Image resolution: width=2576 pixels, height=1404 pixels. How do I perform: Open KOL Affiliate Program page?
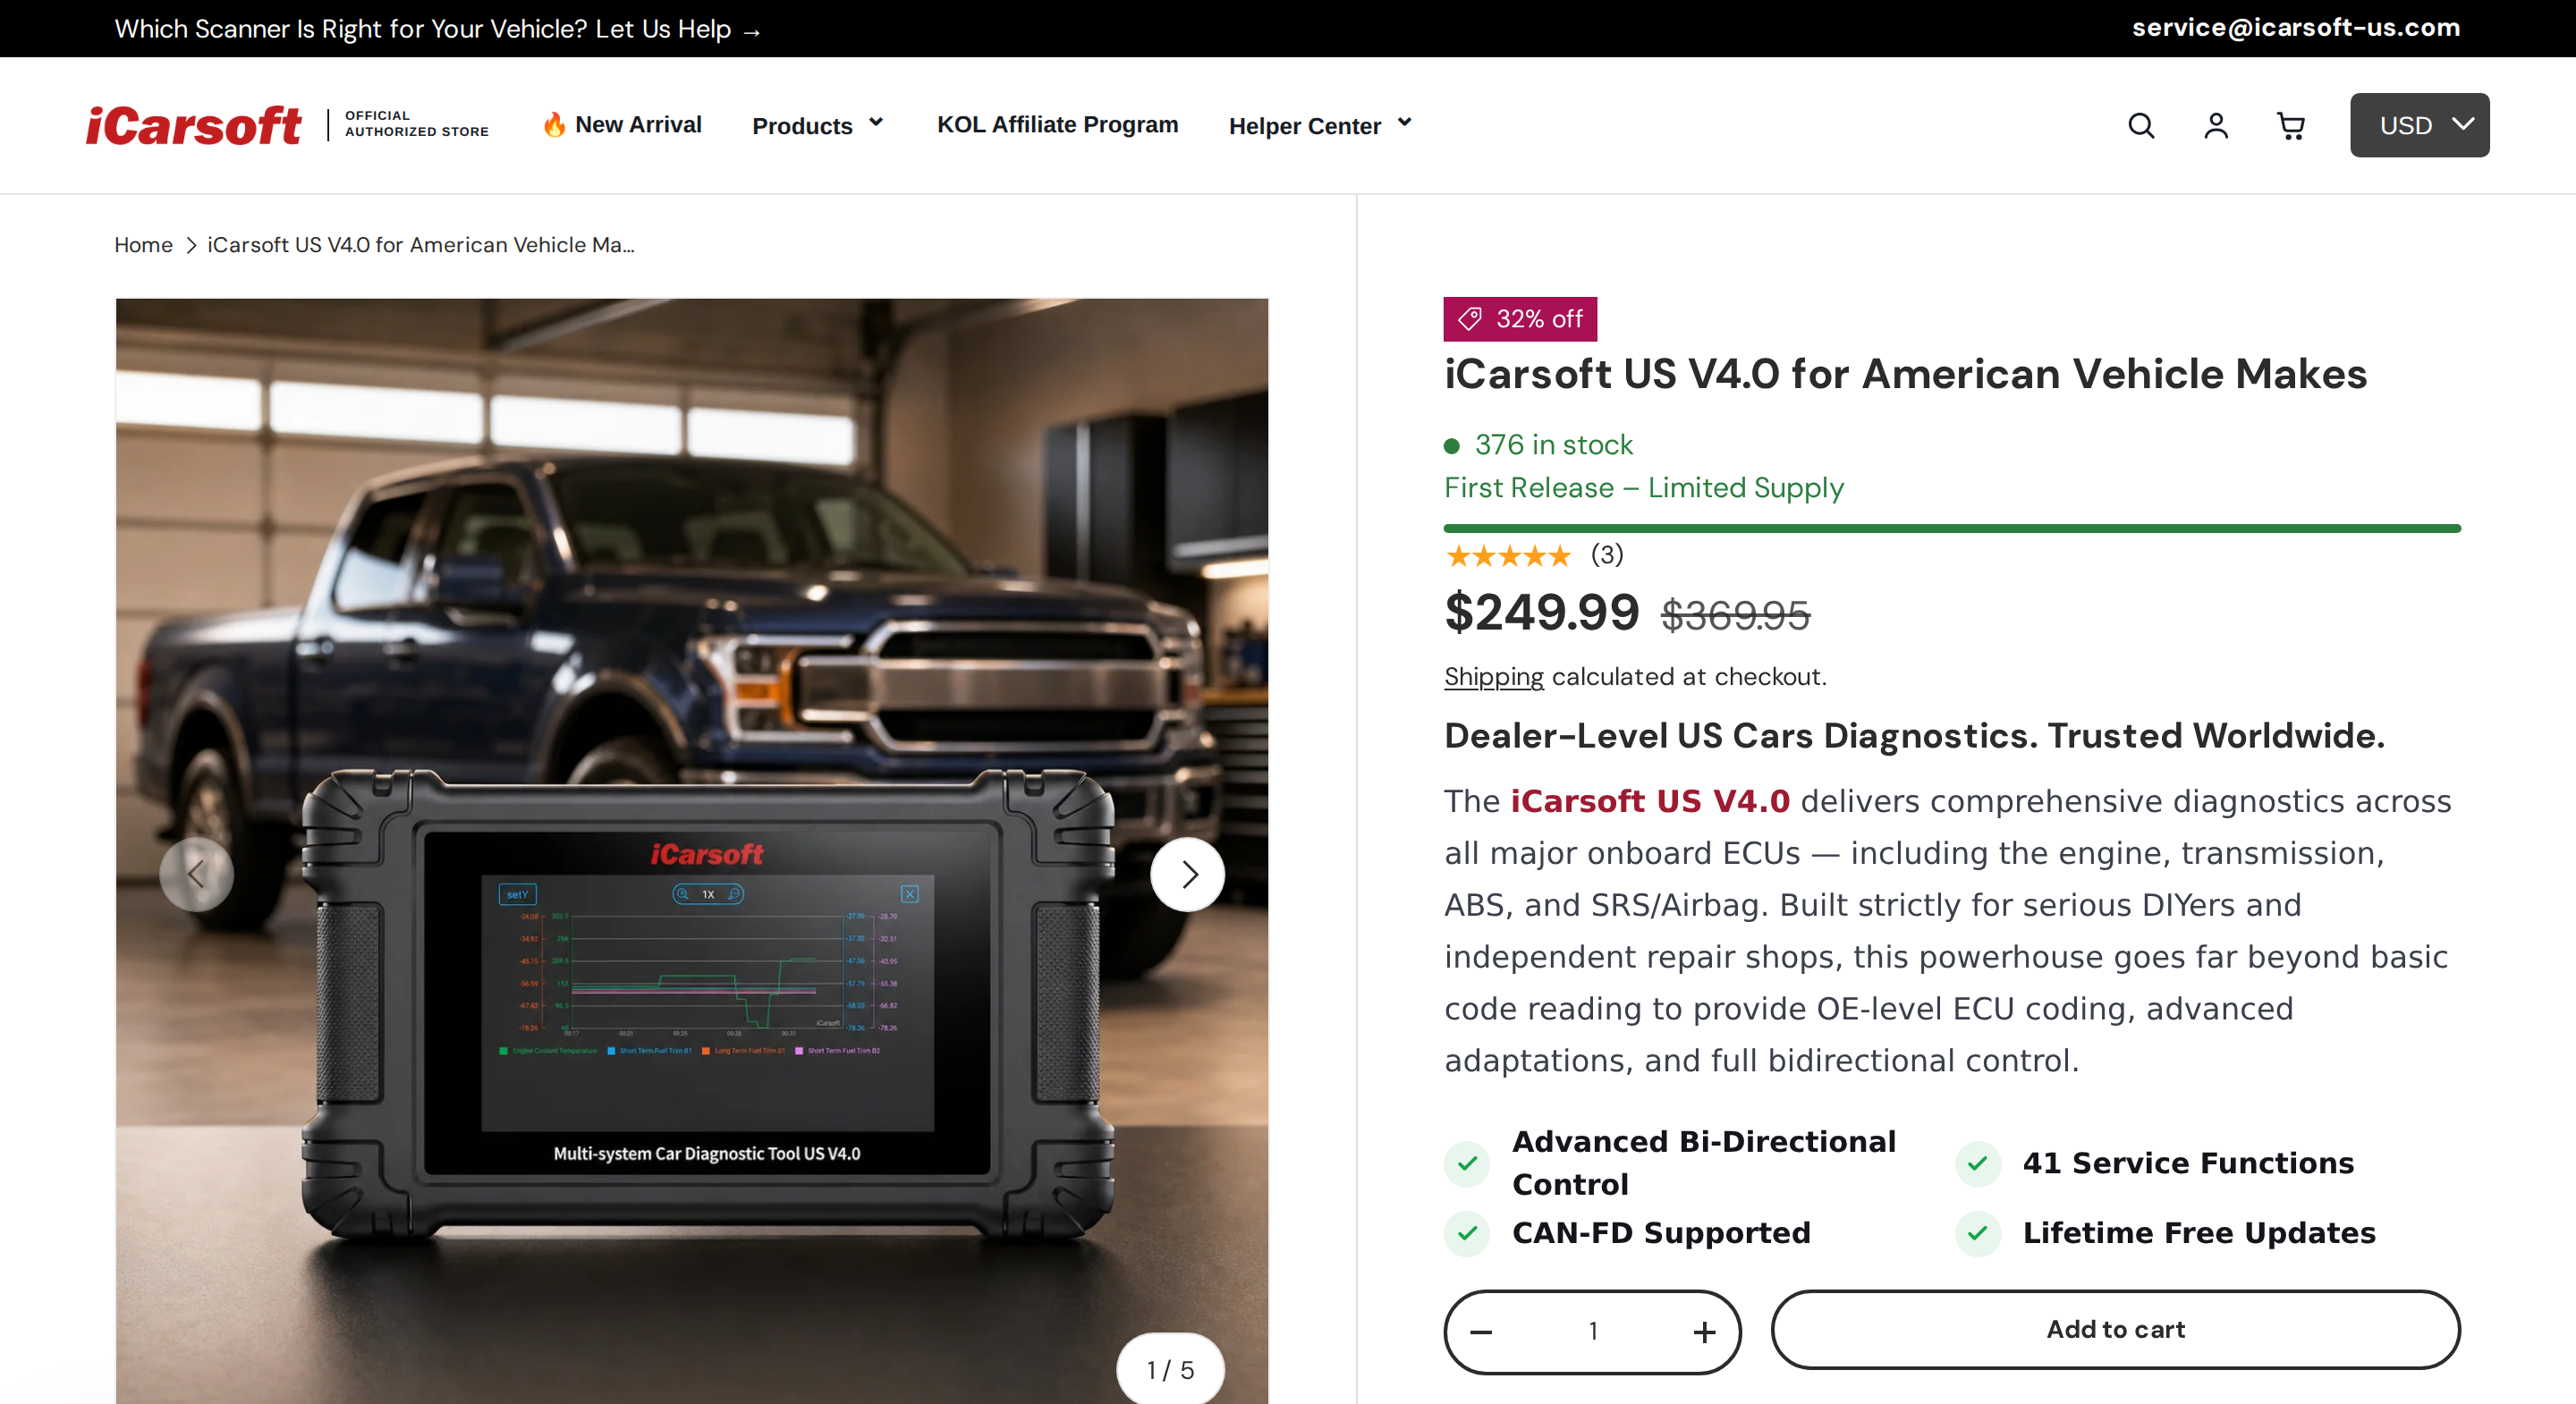(1057, 125)
